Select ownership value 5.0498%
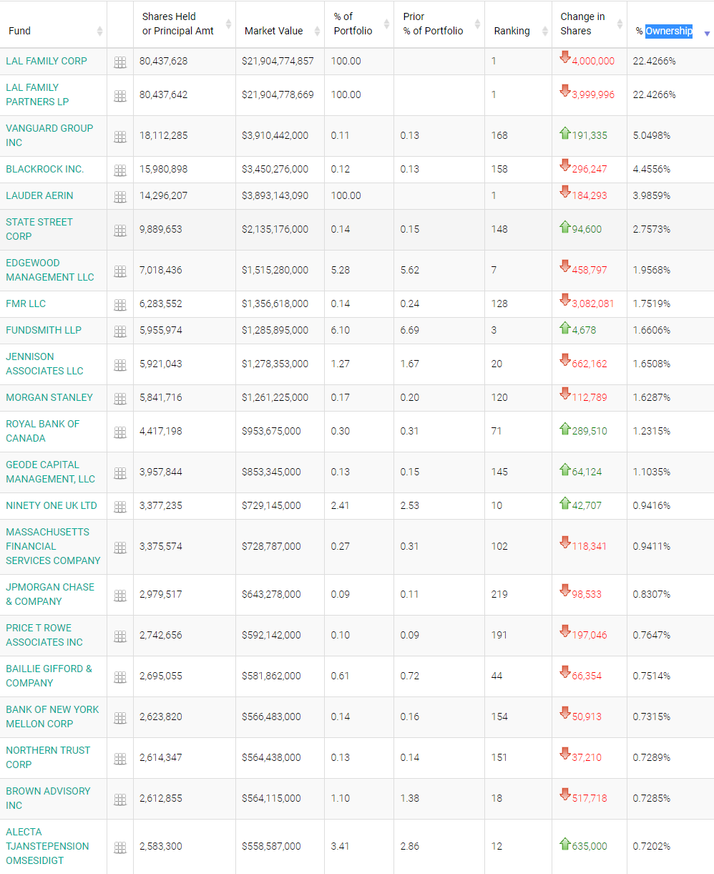Screen dimensions: 714x874 pyautogui.click(x=652, y=135)
